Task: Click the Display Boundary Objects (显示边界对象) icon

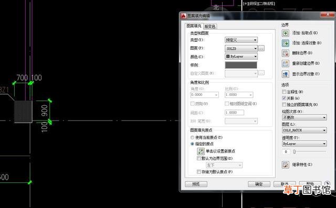Action: [x=285, y=74]
